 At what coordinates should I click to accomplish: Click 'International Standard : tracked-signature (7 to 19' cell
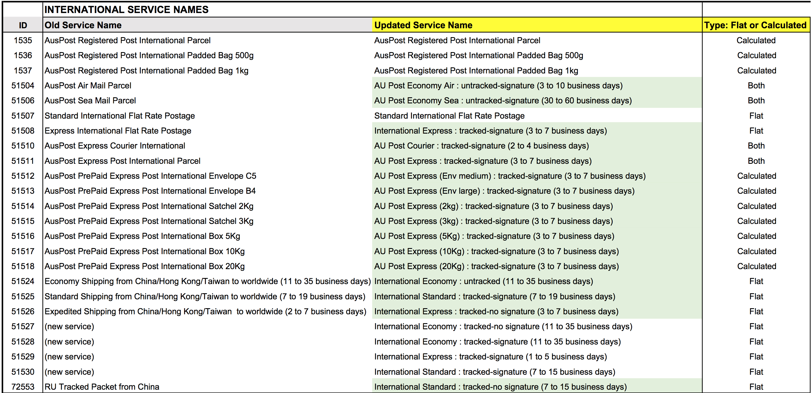point(495,296)
